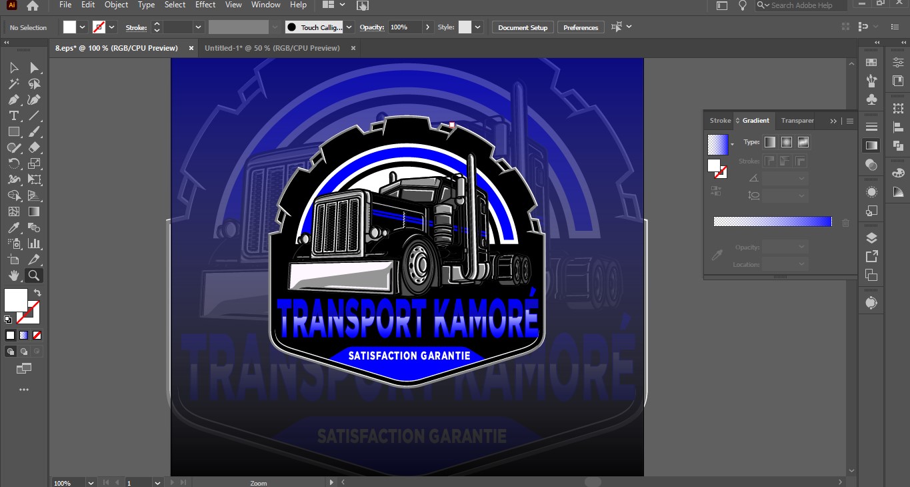Activate the Slice tool
This screenshot has height=487, width=910.
pyautogui.click(x=34, y=260)
